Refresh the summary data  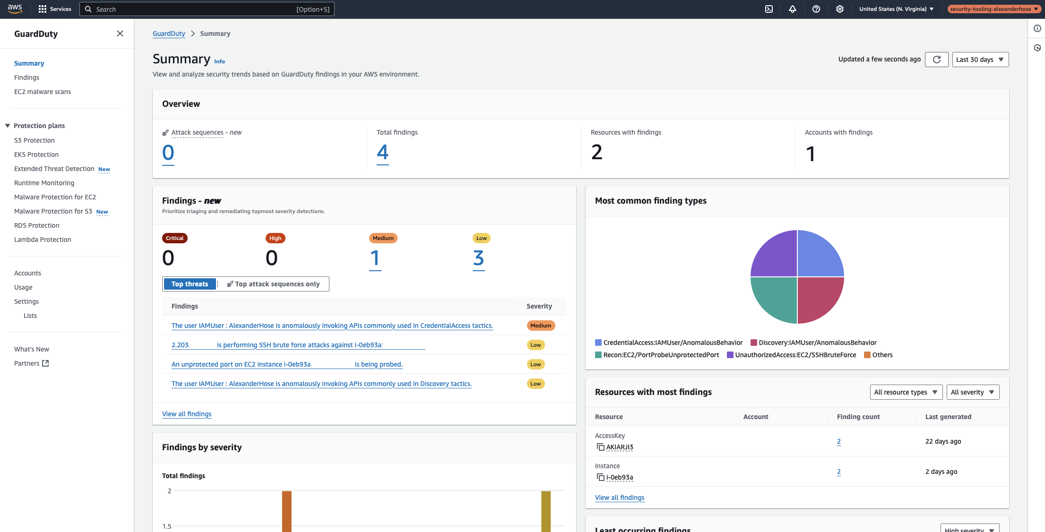point(937,60)
